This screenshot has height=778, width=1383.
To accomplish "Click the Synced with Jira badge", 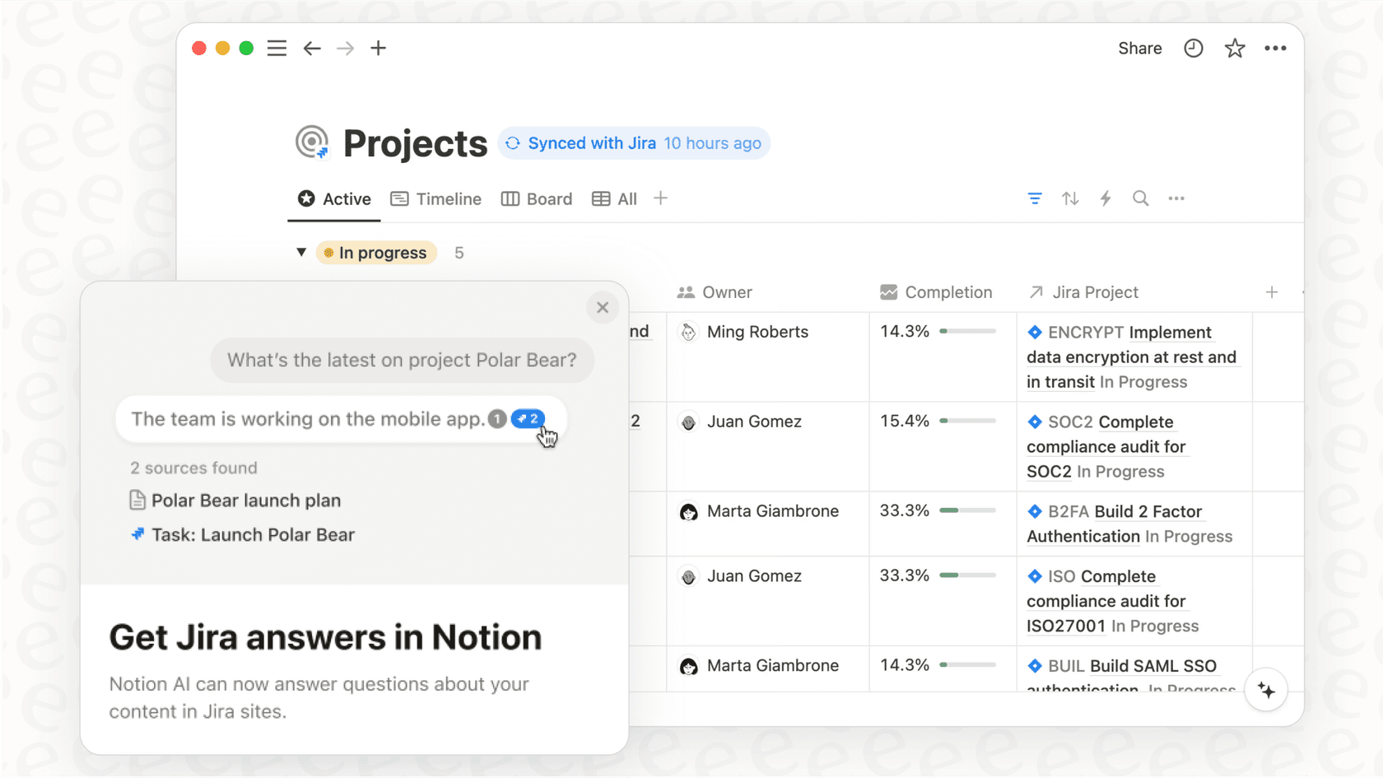I will pos(633,142).
